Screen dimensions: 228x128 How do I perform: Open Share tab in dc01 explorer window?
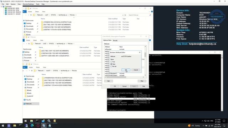tap(37, 12)
